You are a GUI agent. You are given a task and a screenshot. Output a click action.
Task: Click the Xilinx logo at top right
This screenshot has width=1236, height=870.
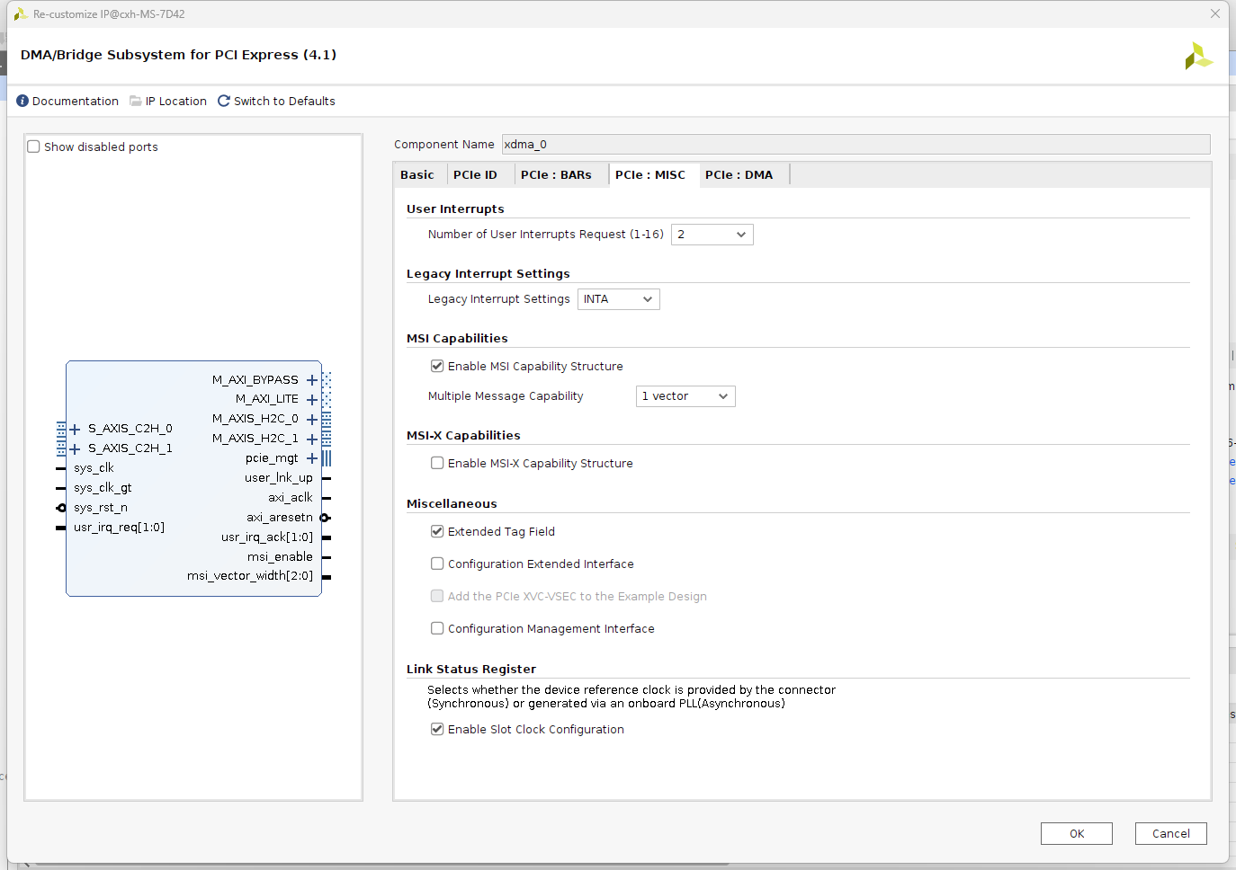[1198, 56]
